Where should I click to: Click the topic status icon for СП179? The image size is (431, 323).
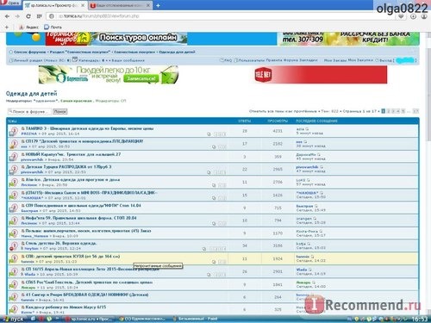click(13, 144)
